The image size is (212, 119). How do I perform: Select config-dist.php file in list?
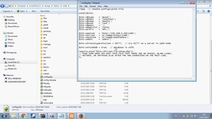[50, 80]
